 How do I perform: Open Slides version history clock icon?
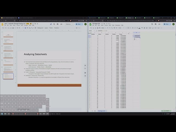[54, 24]
